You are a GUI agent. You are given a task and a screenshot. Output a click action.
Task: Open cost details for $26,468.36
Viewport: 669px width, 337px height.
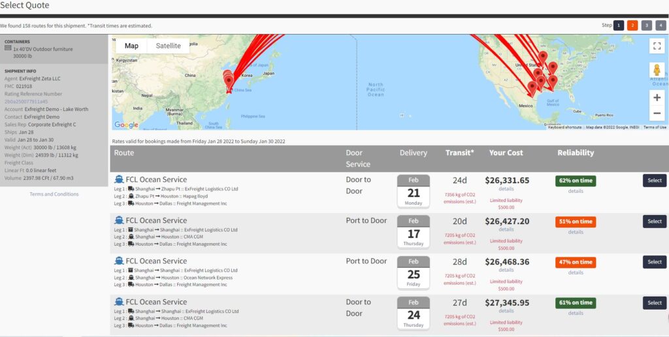[x=506, y=270]
